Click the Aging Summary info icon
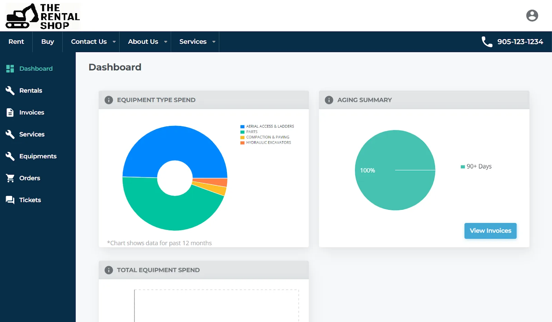This screenshot has width=552, height=322. tap(329, 100)
